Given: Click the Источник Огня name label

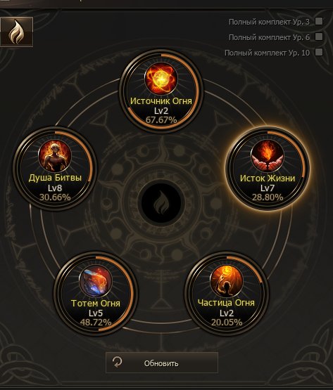Looking at the screenshot, I should click(161, 101).
